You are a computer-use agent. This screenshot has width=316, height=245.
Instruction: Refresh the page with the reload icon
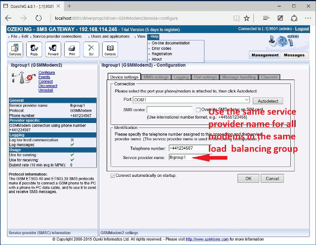pos(39,18)
